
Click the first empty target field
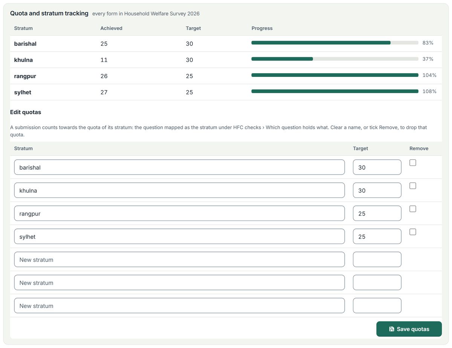pyautogui.click(x=377, y=259)
